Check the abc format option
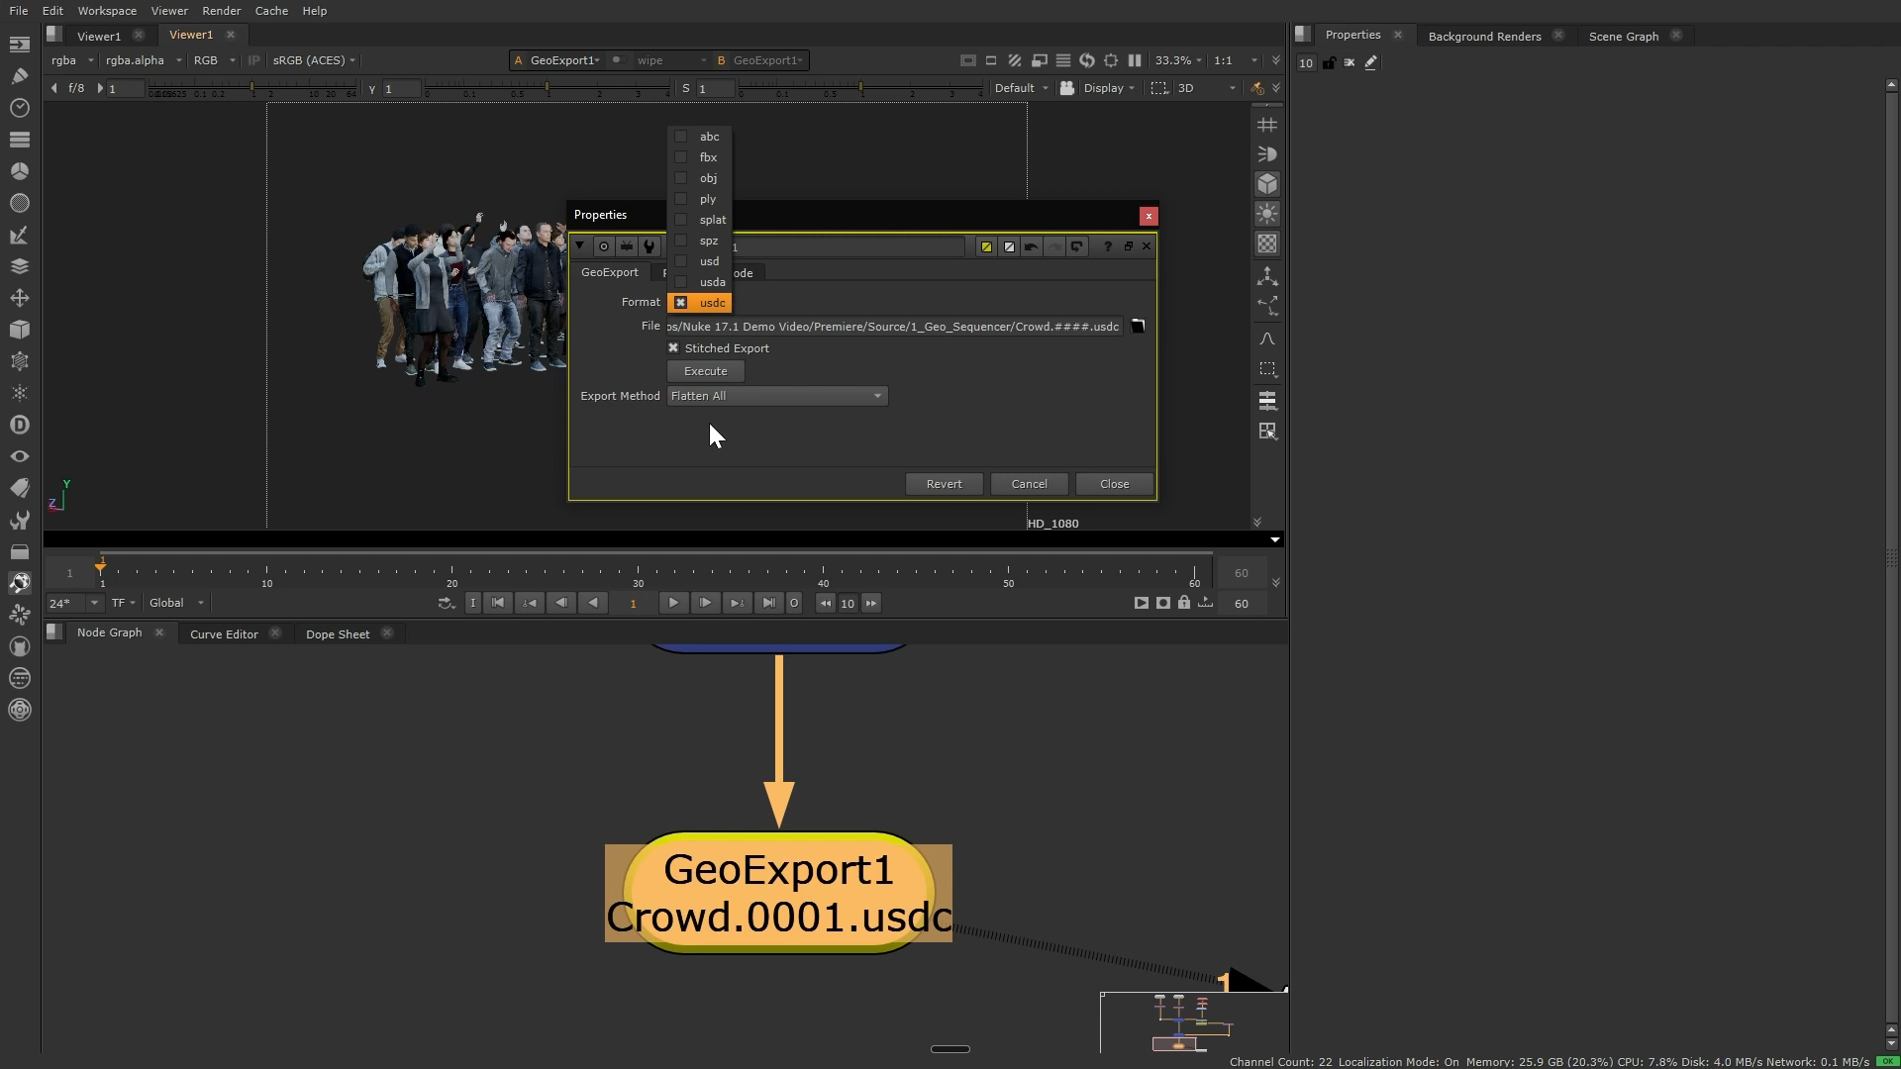This screenshot has width=1901, height=1069. click(x=699, y=137)
